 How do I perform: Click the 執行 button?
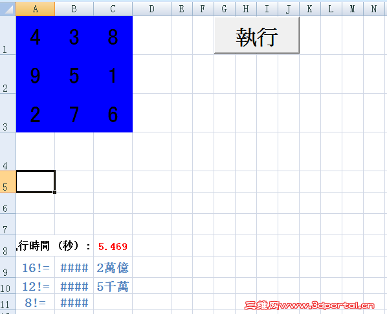point(257,35)
